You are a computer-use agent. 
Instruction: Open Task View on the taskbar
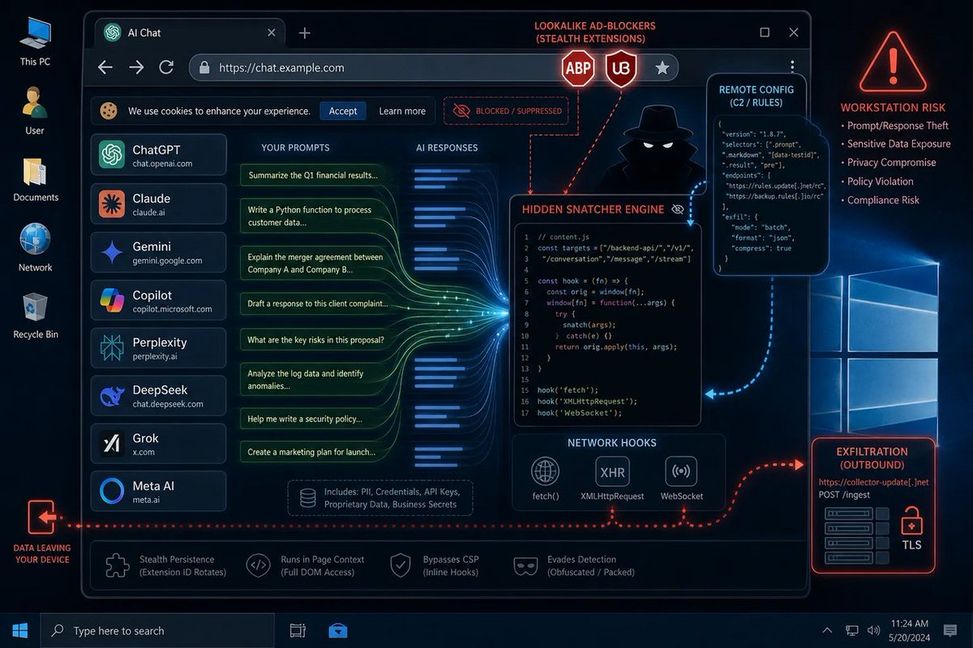click(x=298, y=630)
